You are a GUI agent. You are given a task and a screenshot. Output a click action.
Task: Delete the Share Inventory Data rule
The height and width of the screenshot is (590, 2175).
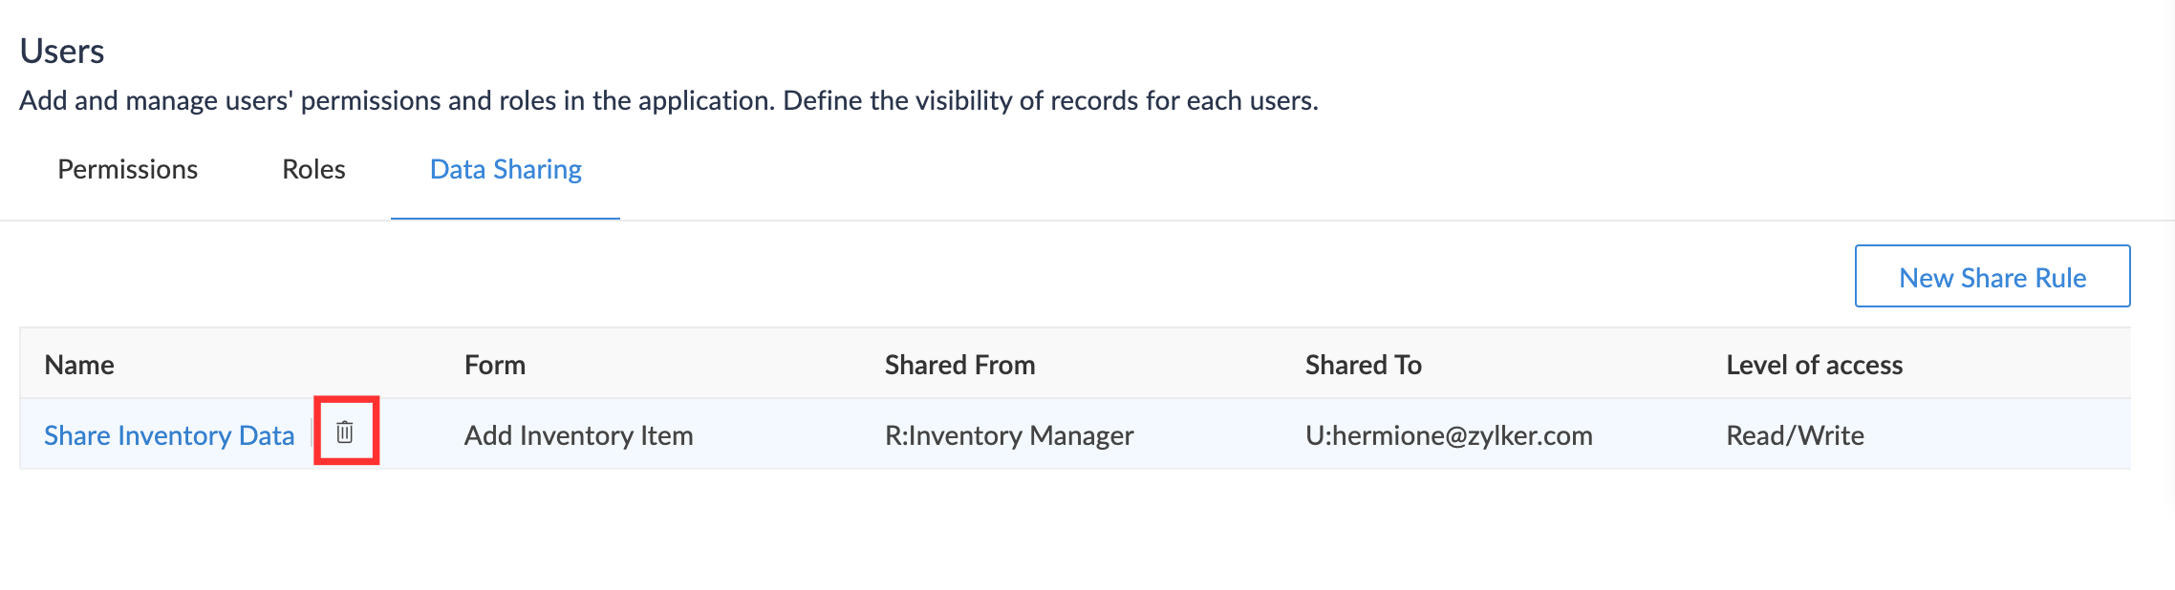coord(345,432)
